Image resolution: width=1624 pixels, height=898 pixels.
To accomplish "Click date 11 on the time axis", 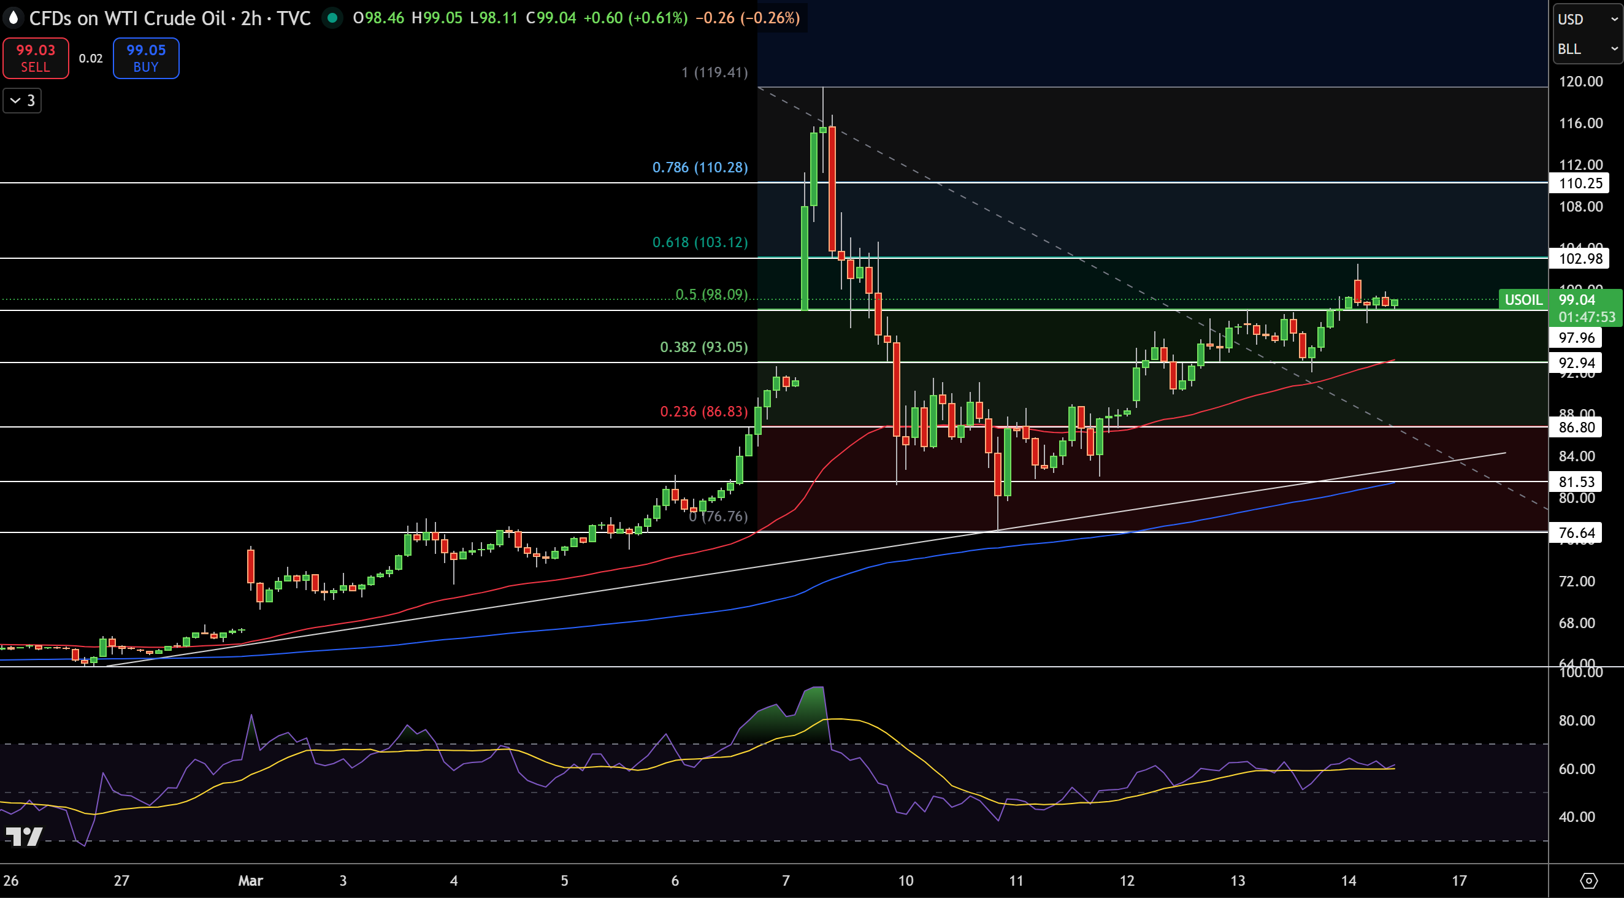I will (x=1016, y=880).
